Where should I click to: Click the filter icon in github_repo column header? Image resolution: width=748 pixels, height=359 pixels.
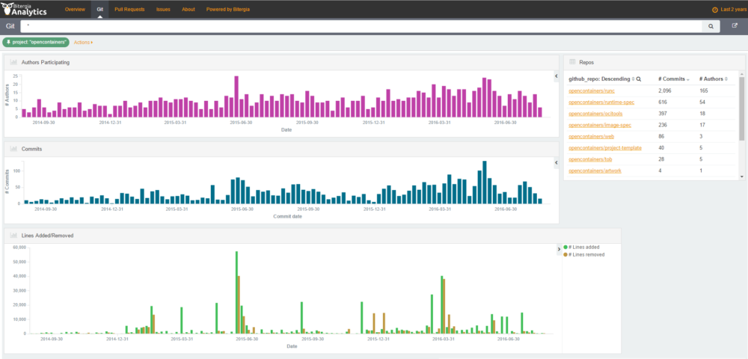(639, 79)
